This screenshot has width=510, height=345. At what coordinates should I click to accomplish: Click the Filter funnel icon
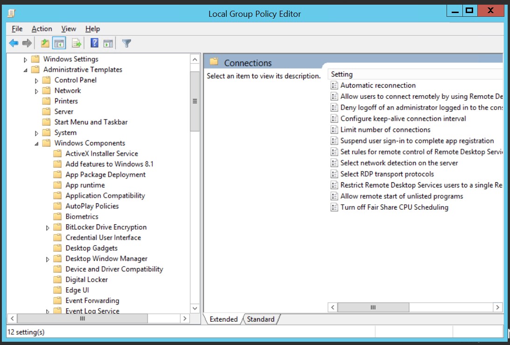tap(126, 43)
